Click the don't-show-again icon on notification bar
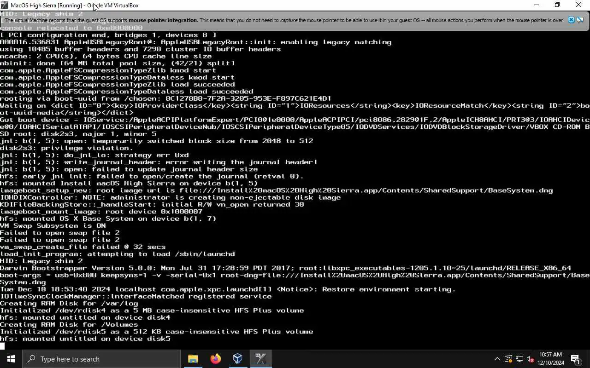The width and height of the screenshot is (590, 368). coord(580,20)
